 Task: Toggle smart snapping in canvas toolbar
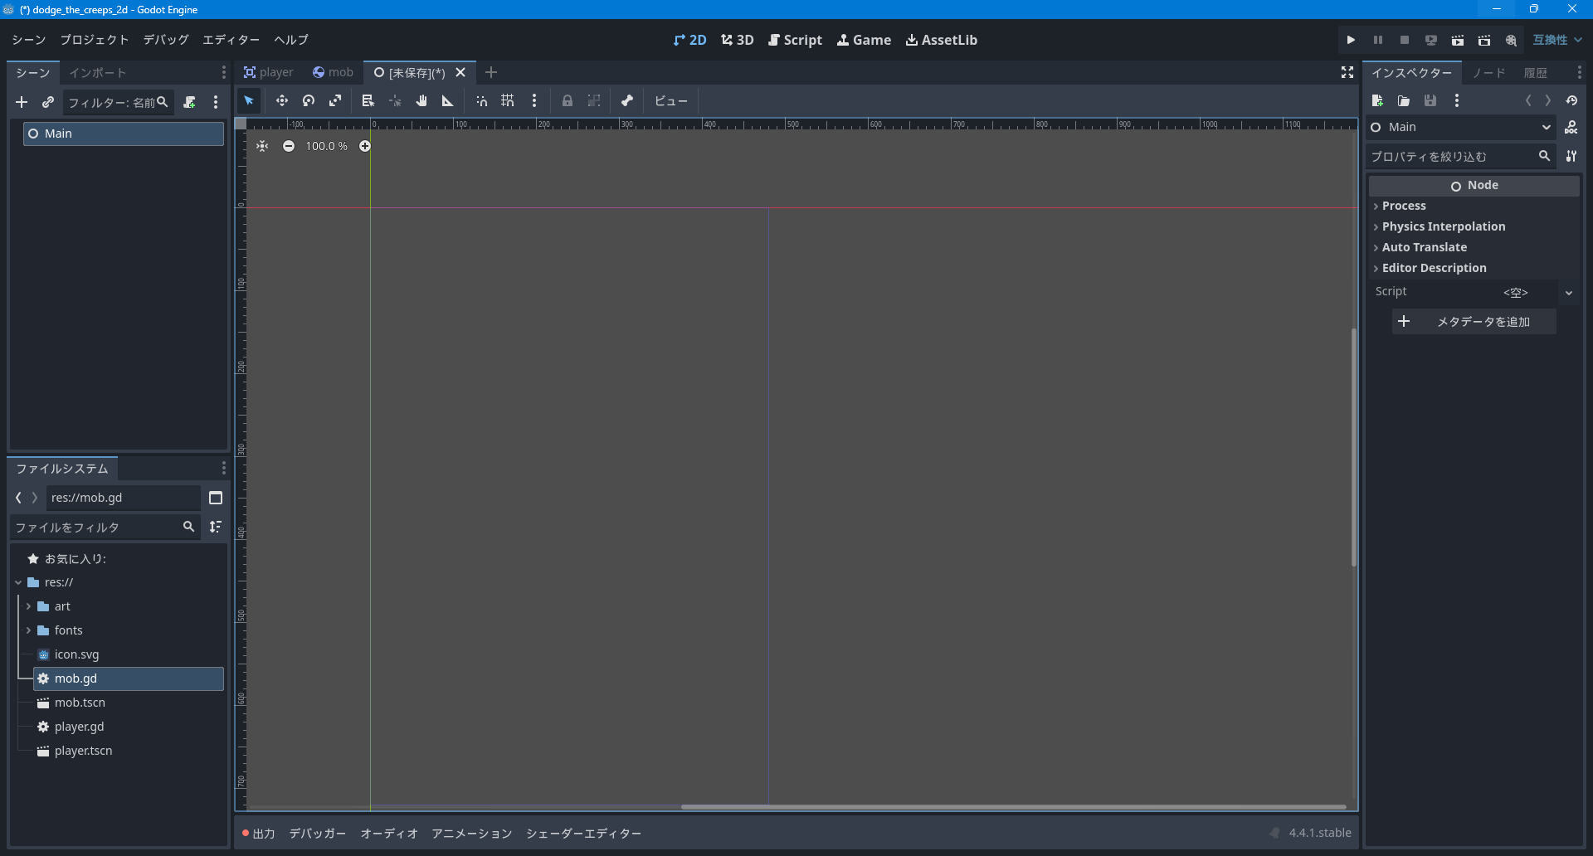481,101
